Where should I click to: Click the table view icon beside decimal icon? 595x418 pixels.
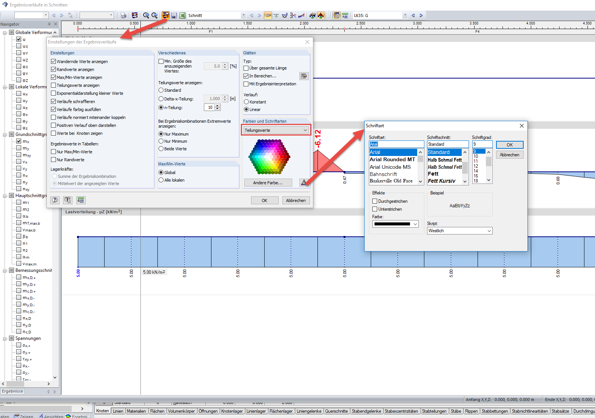click(x=337, y=15)
